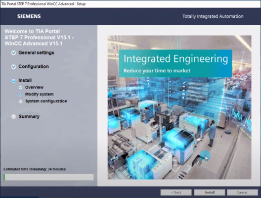Select the General settings step
The width and height of the screenshot is (261, 198).
click(36, 52)
